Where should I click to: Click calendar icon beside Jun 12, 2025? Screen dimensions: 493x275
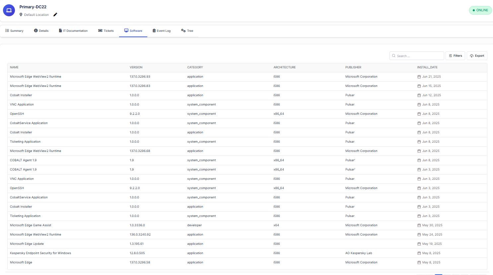[419, 95]
